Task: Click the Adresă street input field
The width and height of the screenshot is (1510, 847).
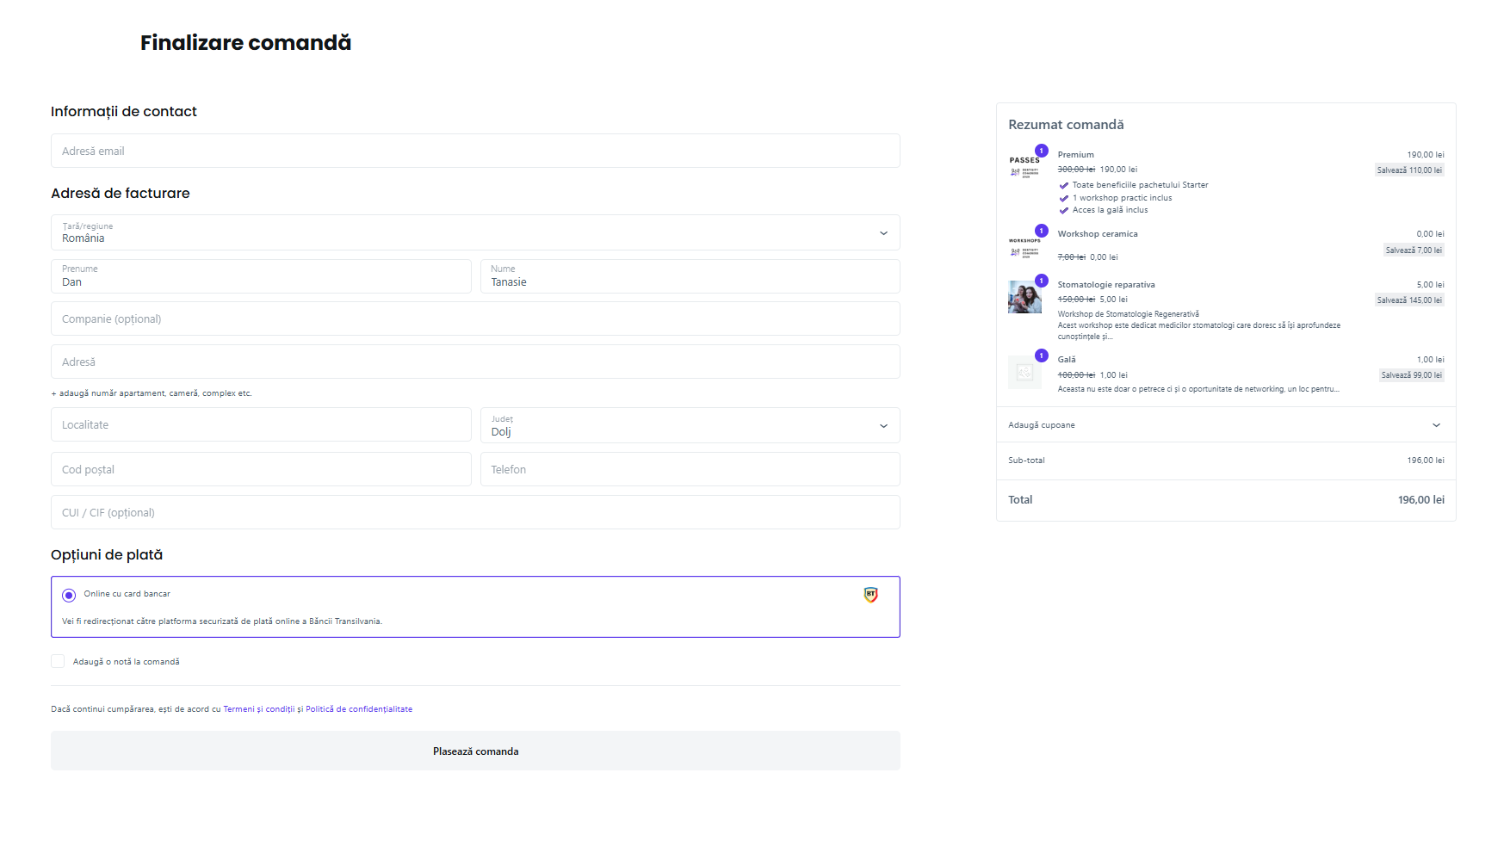Action: (475, 362)
